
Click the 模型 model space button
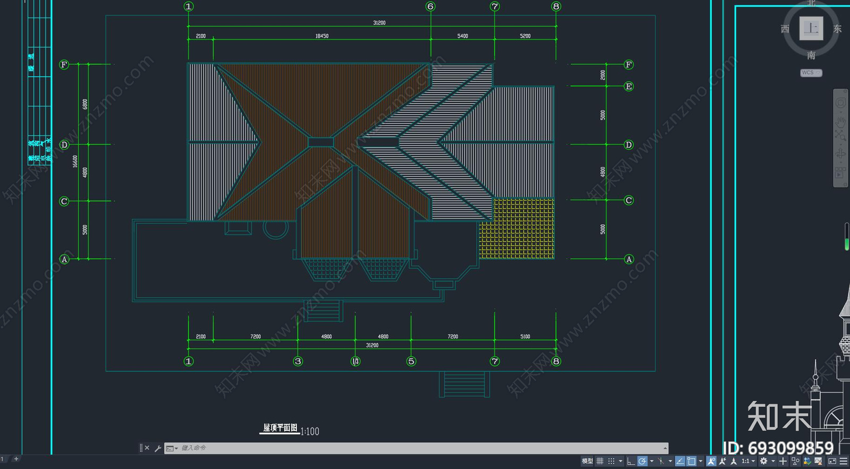coord(587,461)
